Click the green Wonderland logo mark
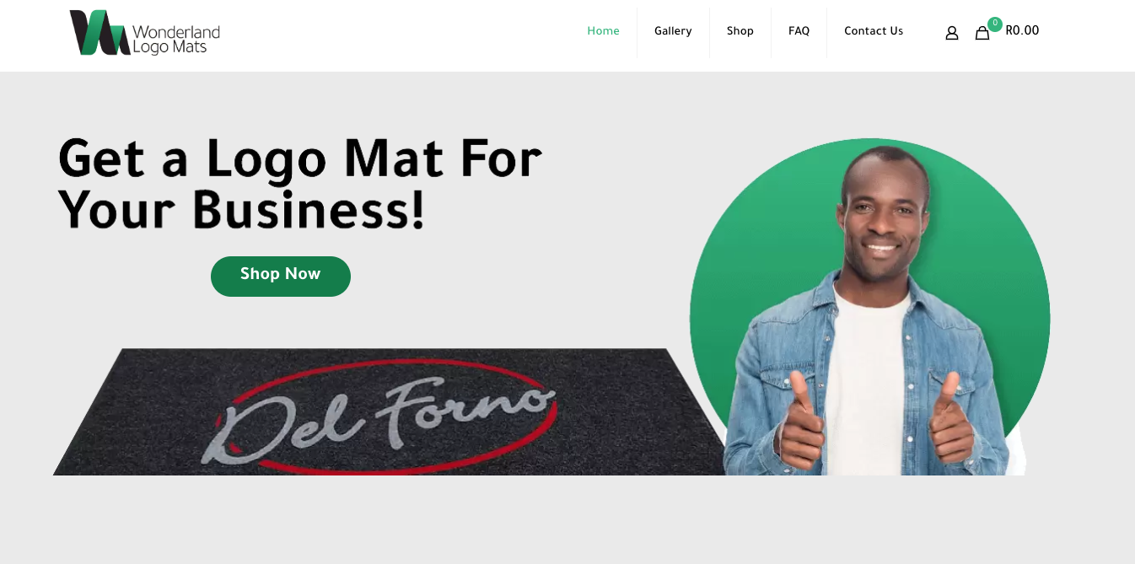Screen dimensions: 1135x564 point(100,33)
